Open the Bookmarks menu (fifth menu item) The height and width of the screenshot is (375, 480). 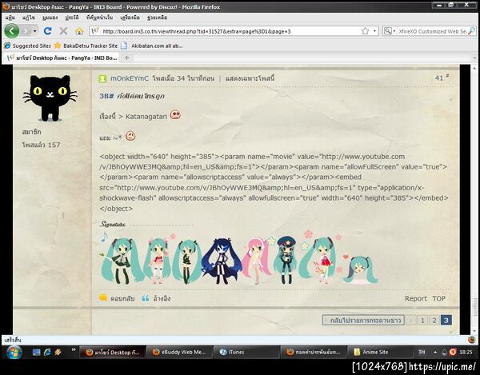click(99, 18)
